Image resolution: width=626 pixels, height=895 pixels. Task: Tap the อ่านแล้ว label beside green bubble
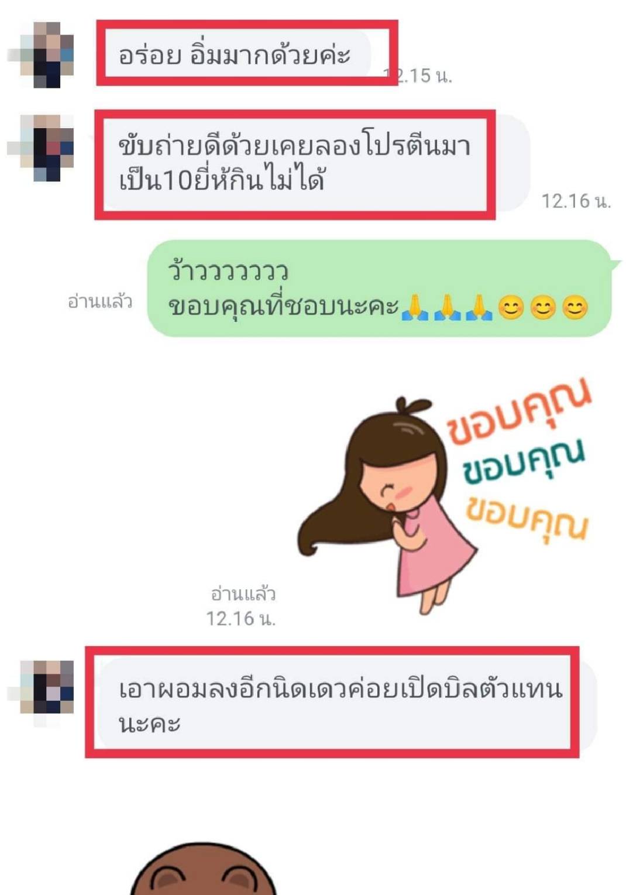click(100, 301)
